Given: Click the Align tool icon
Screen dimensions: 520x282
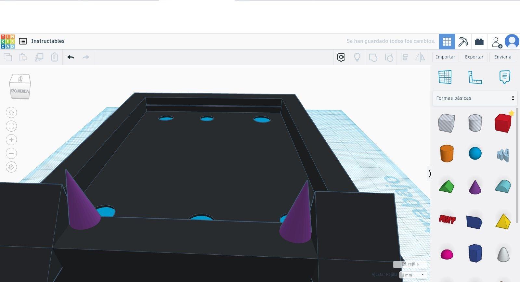Looking at the screenshot, I should (x=405, y=58).
